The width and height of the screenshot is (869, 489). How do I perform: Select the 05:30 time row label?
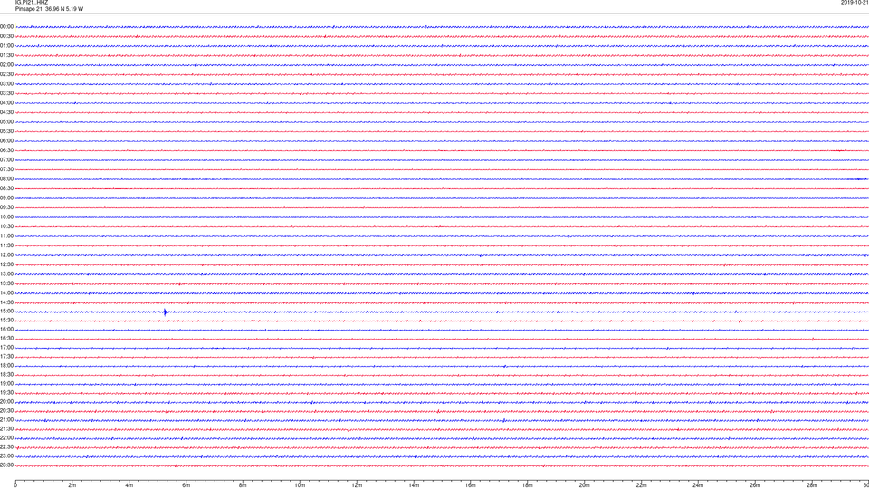[6, 131]
